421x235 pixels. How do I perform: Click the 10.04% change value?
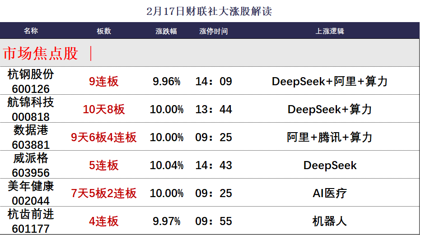point(167,166)
